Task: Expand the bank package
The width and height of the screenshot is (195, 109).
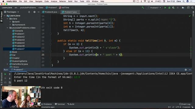Action: pos(10,22)
